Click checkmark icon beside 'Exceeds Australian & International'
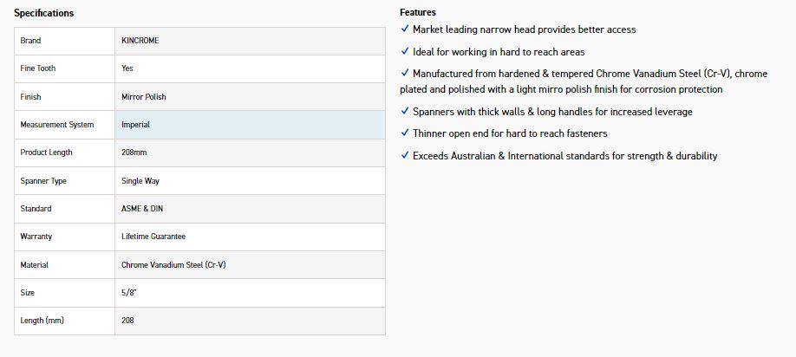 coord(405,156)
